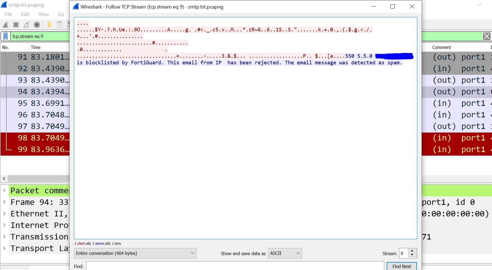Expand the Packet comments tree item

[4, 190]
